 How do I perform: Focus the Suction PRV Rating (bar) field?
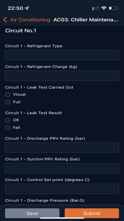(x=62, y=168)
